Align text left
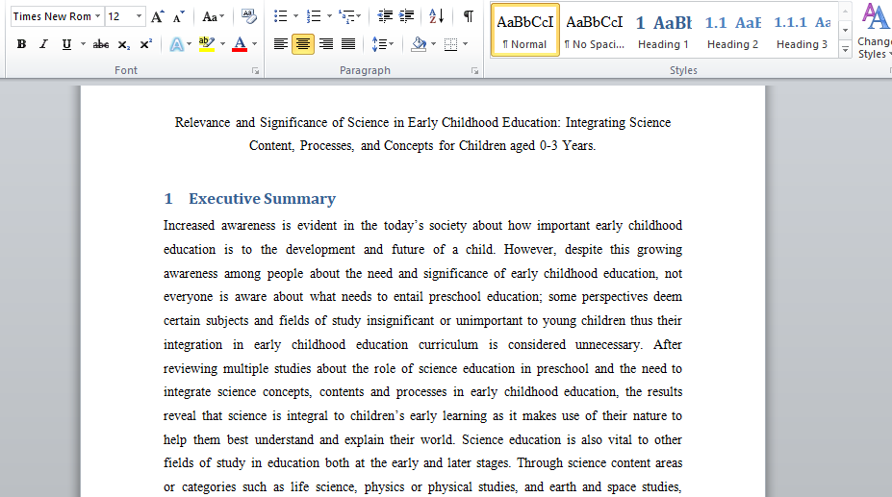 click(x=280, y=44)
